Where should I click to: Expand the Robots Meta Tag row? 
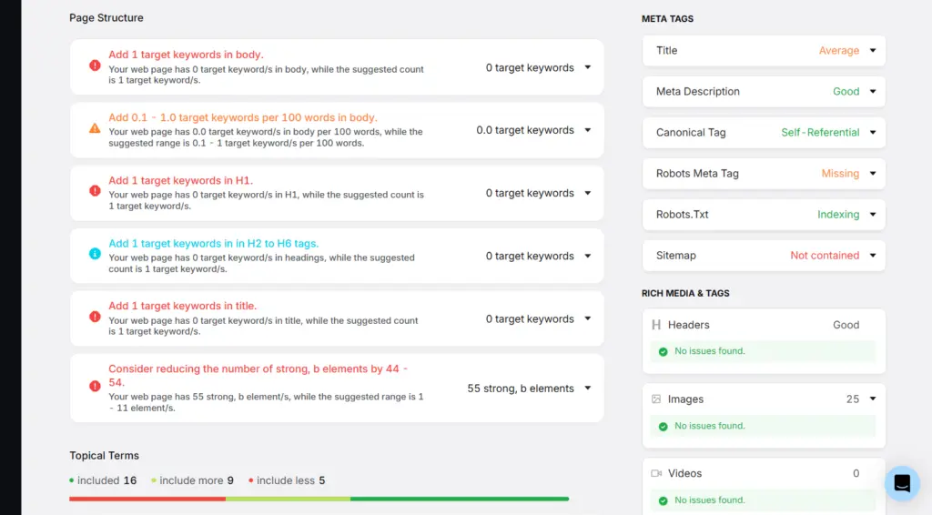pos(873,174)
